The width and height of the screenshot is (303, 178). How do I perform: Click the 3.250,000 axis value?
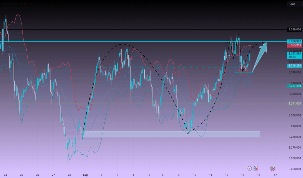pyautogui.click(x=295, y=169)
